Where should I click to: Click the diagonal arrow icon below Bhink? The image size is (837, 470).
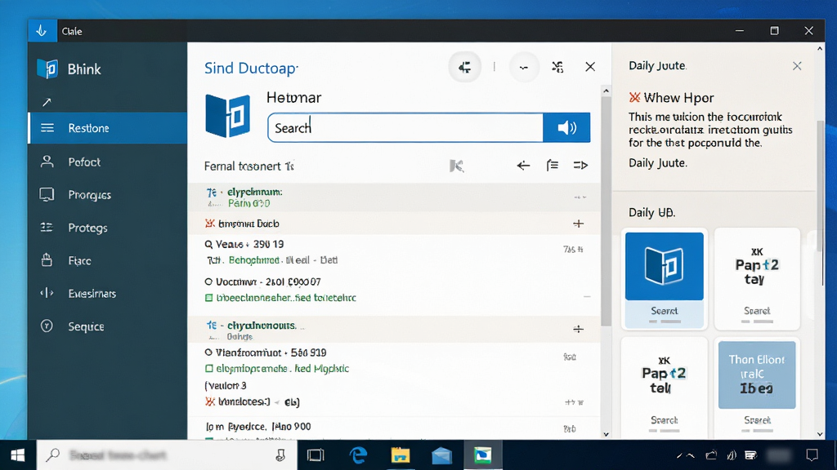(47, 102)
